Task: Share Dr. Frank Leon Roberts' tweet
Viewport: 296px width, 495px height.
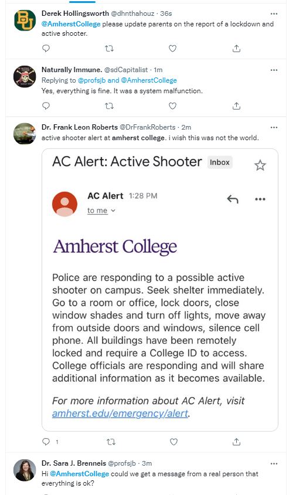Action: pyautogui.click(x=236, y=442)
